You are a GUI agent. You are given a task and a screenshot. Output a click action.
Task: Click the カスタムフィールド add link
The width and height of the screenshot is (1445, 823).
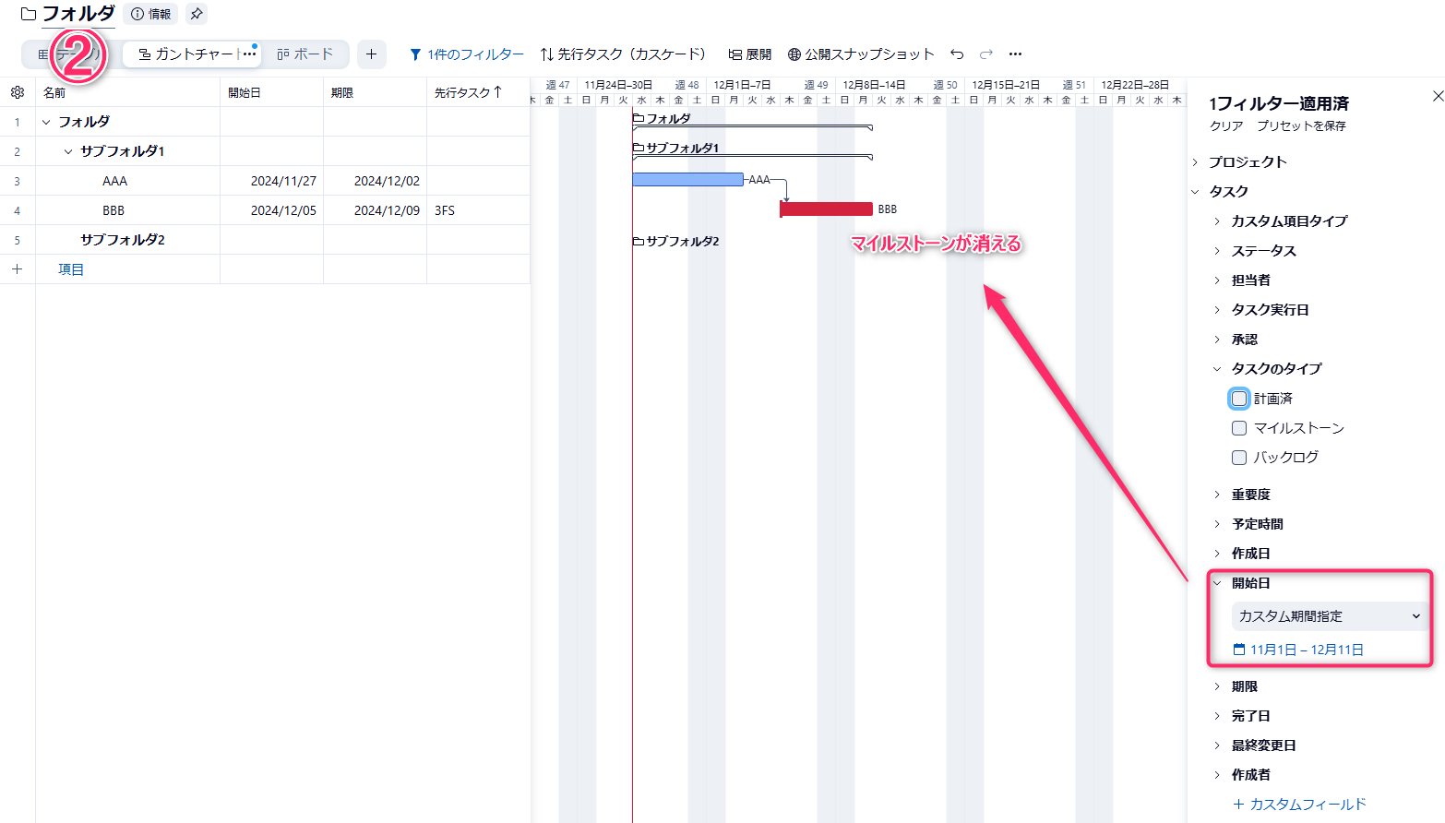point(1299,805)
